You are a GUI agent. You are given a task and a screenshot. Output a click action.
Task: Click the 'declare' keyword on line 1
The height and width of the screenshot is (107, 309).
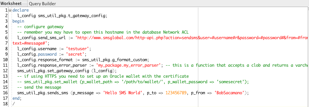[21, 10]
